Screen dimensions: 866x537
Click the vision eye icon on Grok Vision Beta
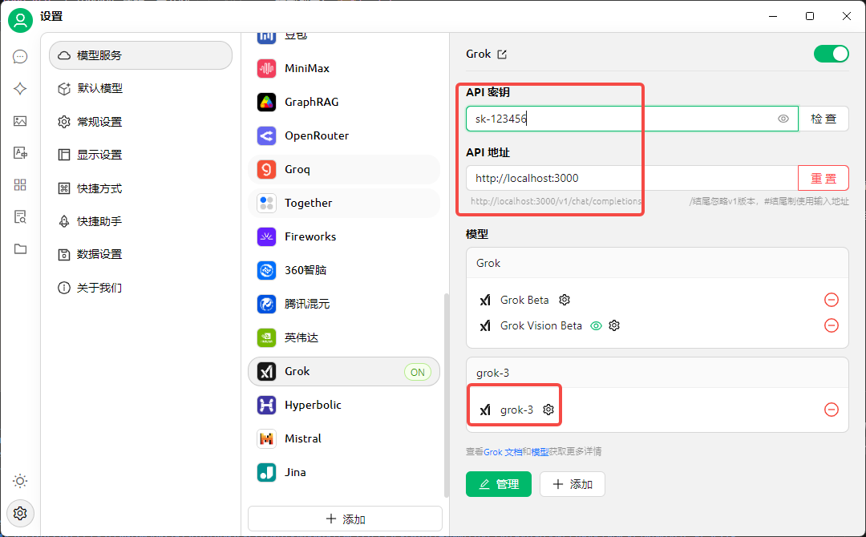[596, 325]
